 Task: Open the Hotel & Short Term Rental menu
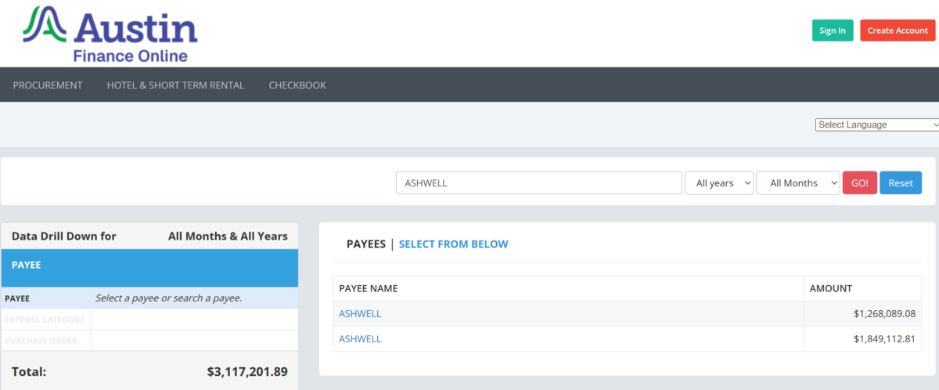coord(175,85)
